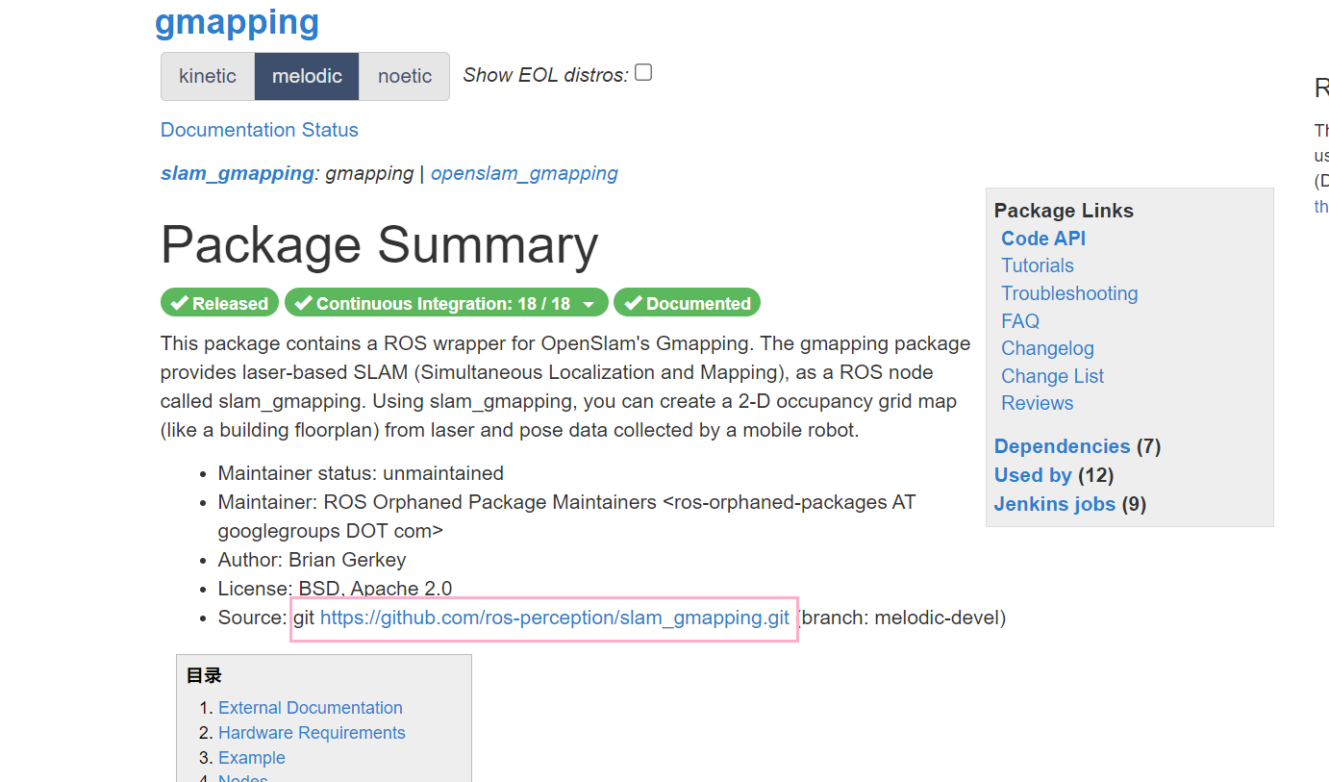Click the '(branch: melodic-devel)' text
1329x782 pixels.
(x=901, y=618)
